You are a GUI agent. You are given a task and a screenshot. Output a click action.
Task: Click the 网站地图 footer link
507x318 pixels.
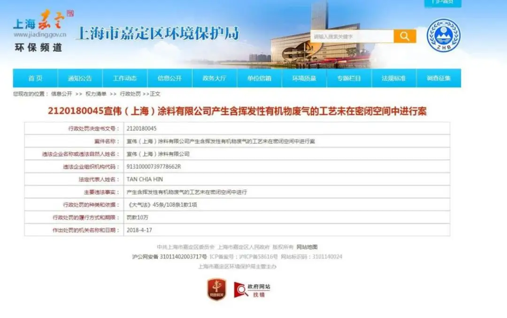coord(307,247)
